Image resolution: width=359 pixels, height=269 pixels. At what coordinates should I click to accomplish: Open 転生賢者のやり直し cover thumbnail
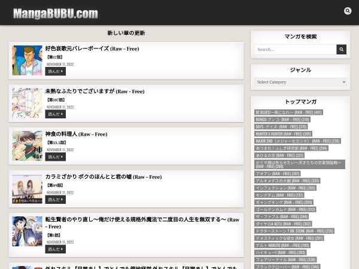[28, 231]
